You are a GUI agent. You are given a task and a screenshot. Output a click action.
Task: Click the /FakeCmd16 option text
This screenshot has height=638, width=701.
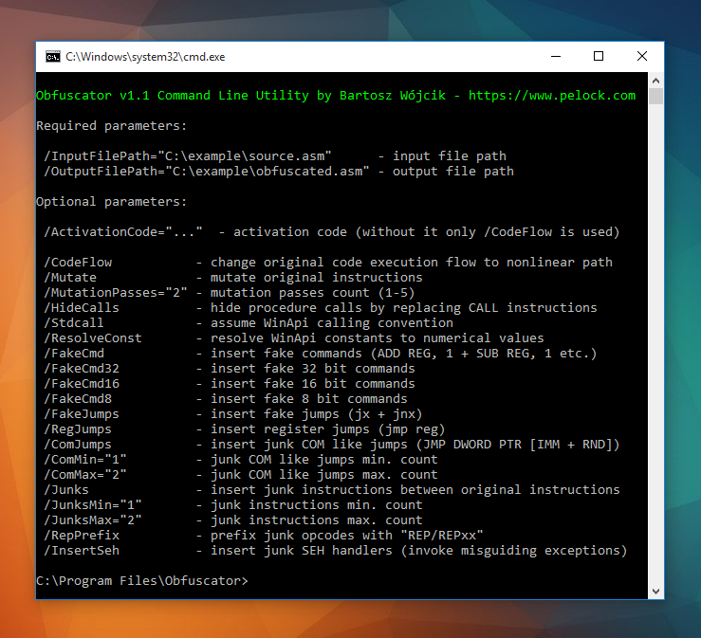pyautogui.click(x=82, y=384)
